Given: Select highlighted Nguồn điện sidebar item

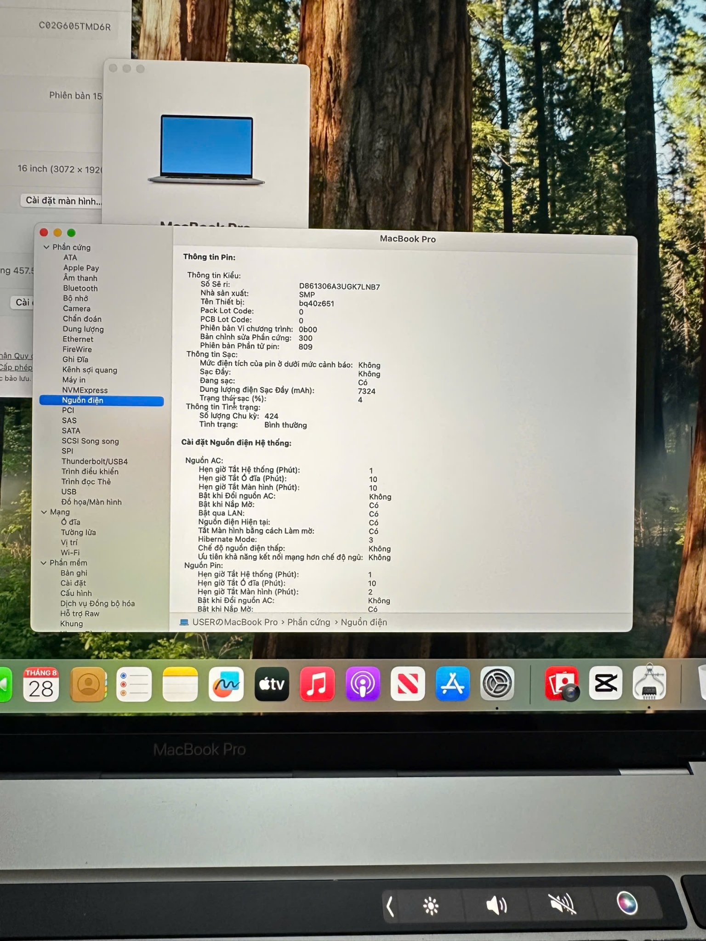Looking at the screenshot, I should coord(102,401).
